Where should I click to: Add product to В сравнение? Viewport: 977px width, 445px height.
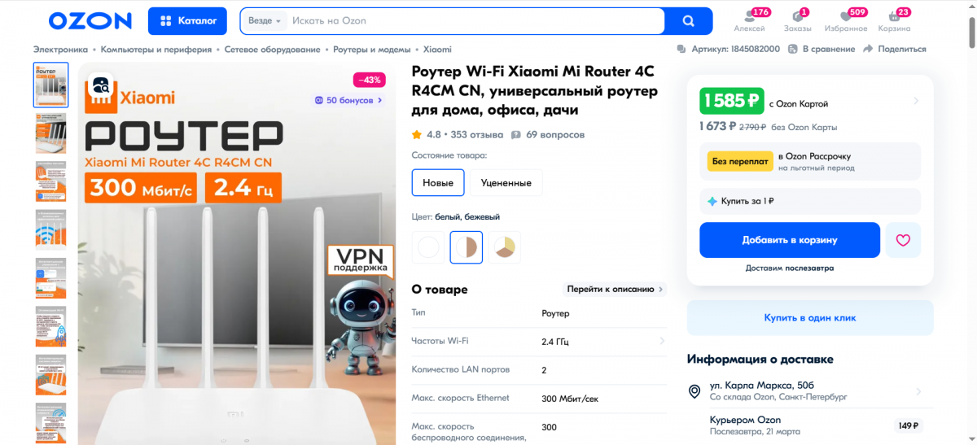click(822, 49)
